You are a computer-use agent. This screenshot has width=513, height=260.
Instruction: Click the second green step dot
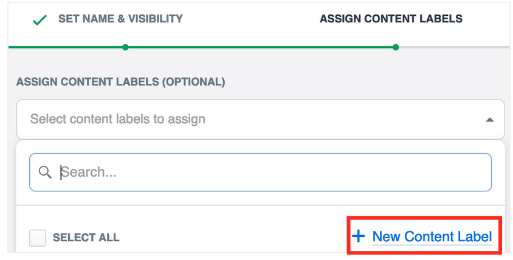click(396, 47)
